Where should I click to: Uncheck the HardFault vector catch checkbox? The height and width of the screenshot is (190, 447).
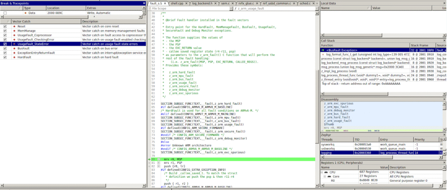coord(5,57)
